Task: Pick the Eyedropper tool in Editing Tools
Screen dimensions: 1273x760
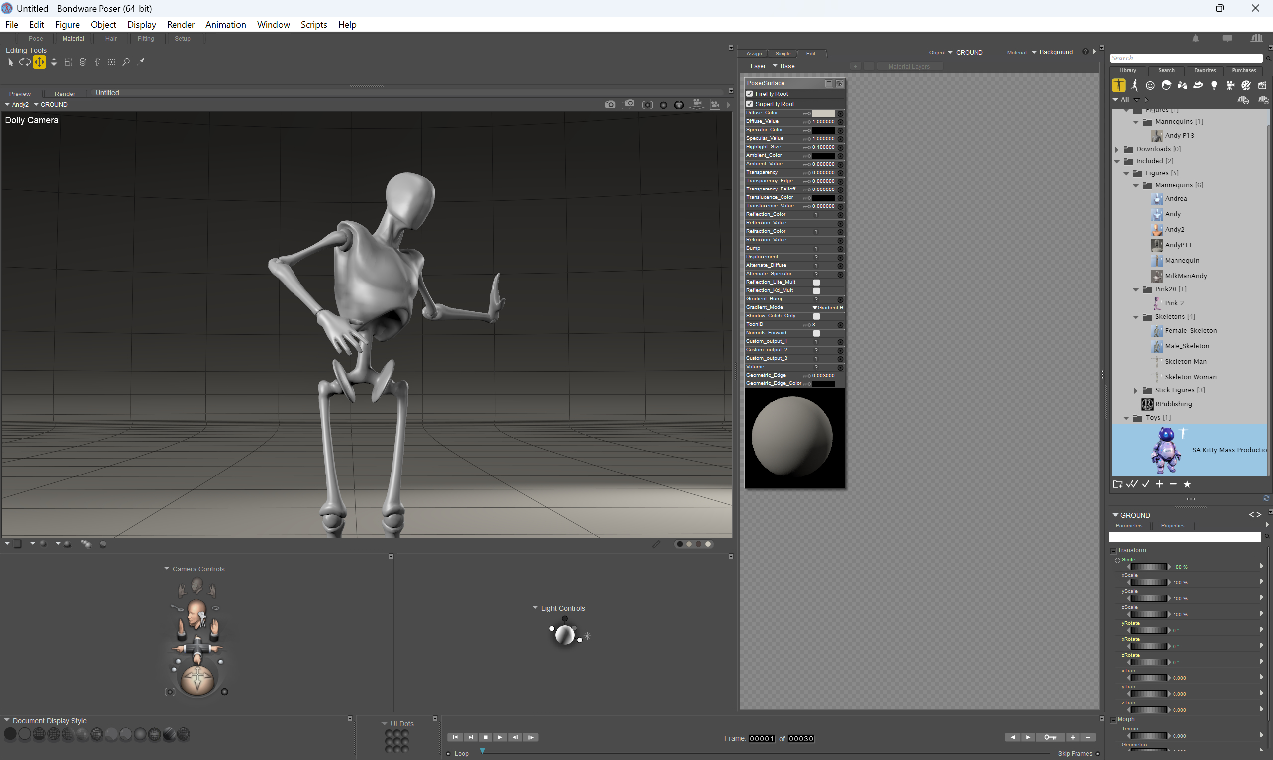Action: point(141,62)
